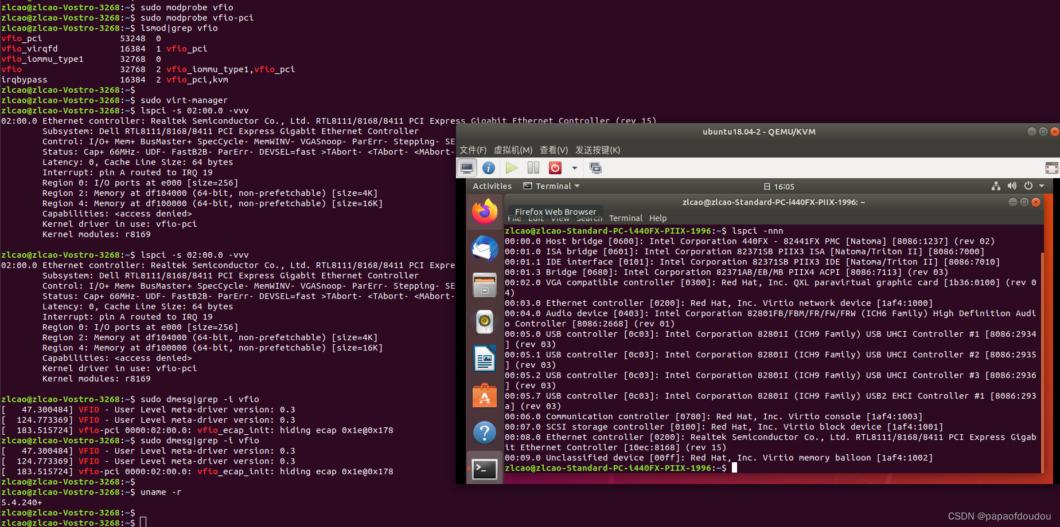
Task: Click the guest terminal title bar
Action: tap(773, 202)
